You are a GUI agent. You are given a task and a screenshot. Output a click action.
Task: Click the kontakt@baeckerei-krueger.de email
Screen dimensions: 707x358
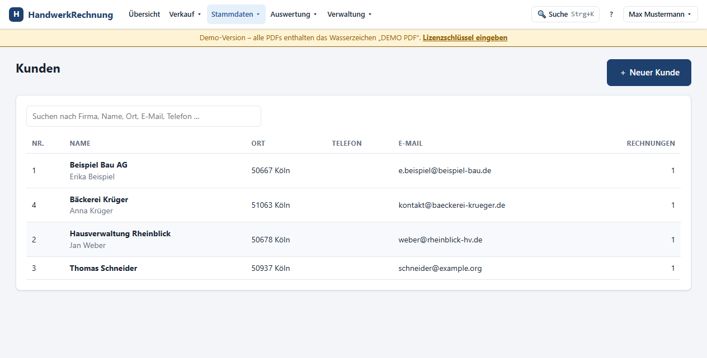tap(452, 205)
